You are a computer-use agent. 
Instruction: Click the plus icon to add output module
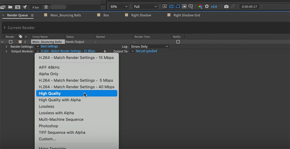(x=105, y=51)
